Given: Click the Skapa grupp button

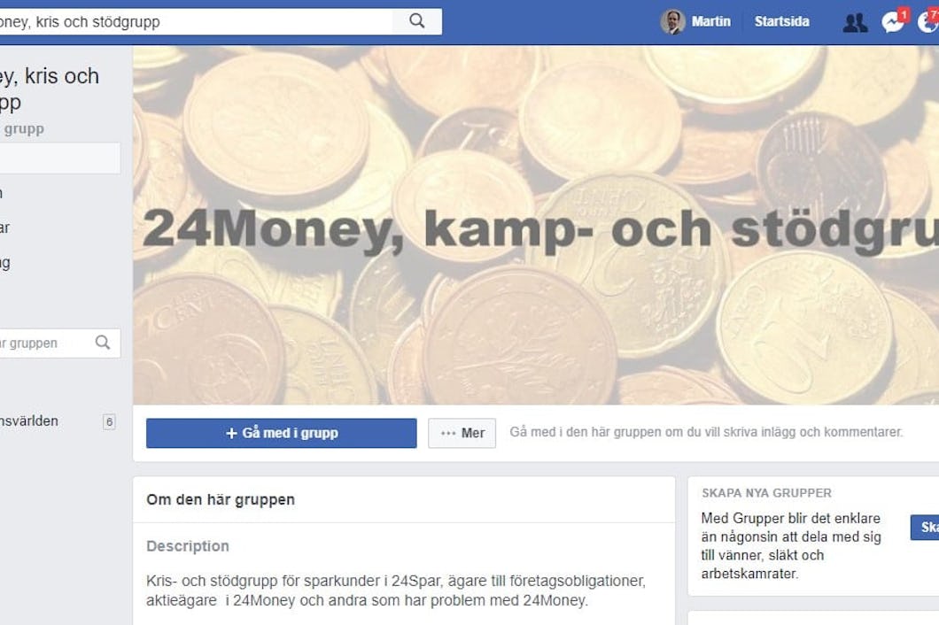Looking at the screenshot, I should pyautogui.click(x=925, y=528).
